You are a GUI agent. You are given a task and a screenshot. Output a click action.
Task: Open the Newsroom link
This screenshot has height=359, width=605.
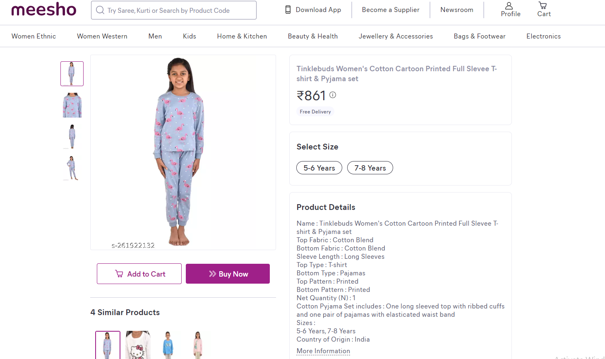point(456,10)
